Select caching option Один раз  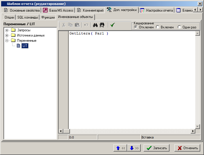point(179,27)
